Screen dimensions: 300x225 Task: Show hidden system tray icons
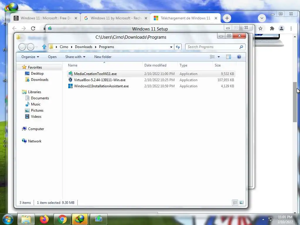(263, 219)
